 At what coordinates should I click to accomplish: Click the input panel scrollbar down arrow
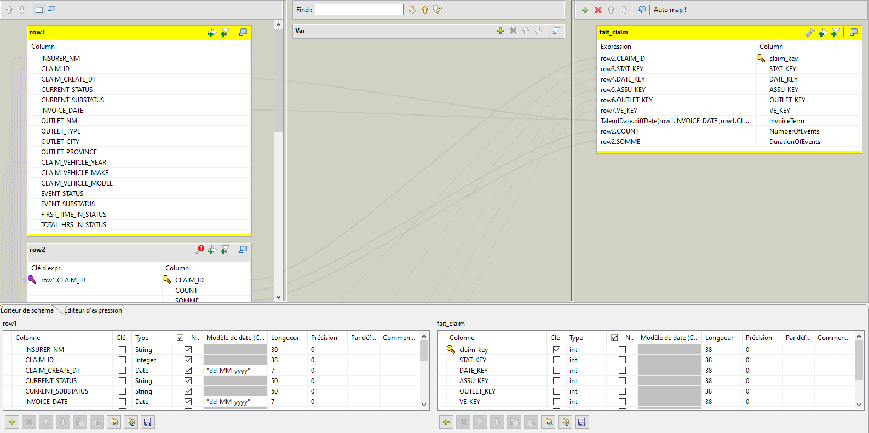pos(278,297)
